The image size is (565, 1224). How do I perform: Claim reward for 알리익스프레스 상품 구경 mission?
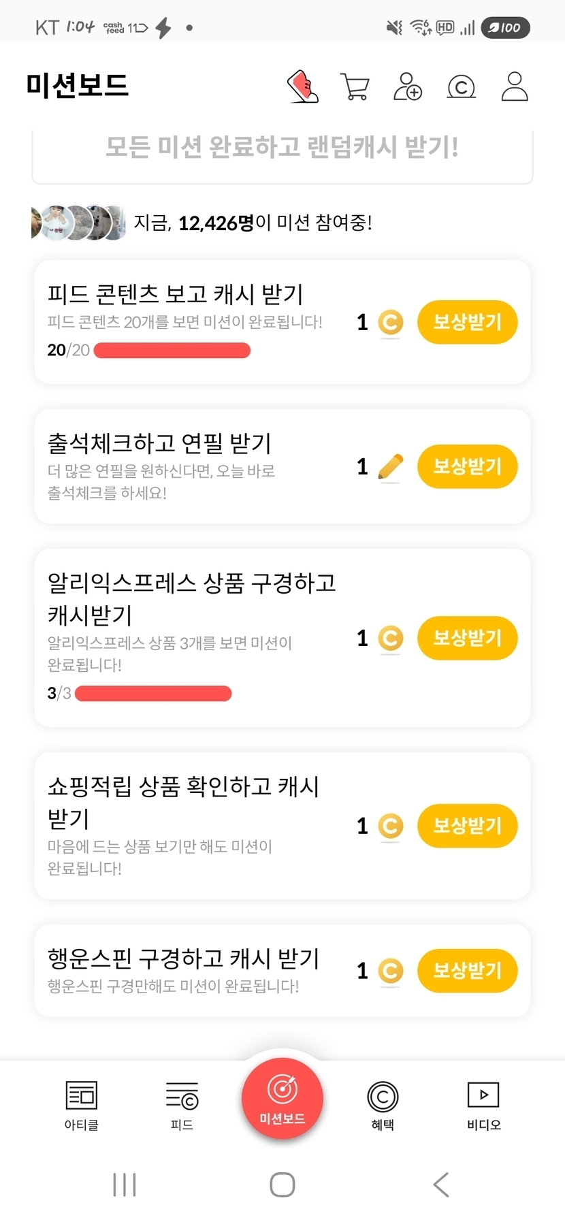pos(467,638)
